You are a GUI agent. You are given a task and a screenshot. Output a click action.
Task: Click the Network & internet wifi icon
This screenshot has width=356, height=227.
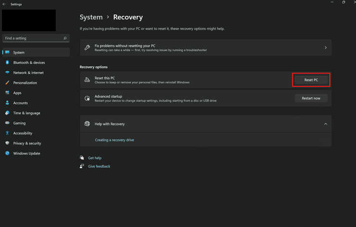pyautogui.click(x=8, y=72)
